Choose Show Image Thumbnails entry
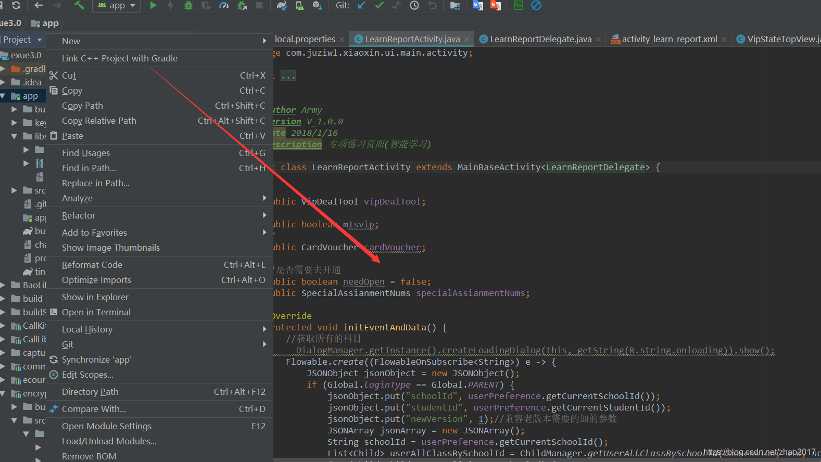 [x=159, y=248]
